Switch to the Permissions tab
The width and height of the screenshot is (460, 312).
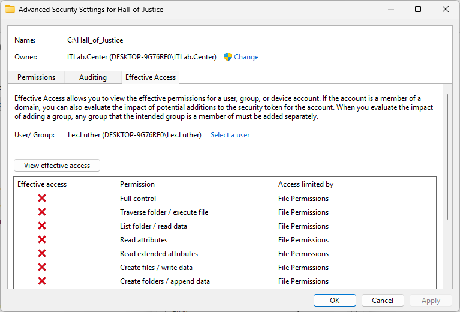pyautogui.click(x=36, y=77)
